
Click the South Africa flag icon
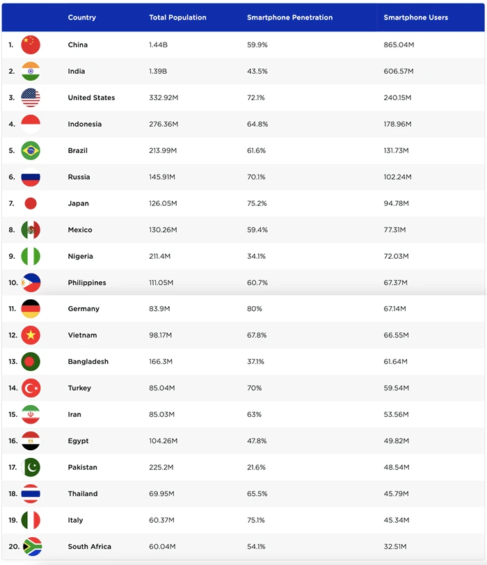pyautogui.click(x=32, y=547)
